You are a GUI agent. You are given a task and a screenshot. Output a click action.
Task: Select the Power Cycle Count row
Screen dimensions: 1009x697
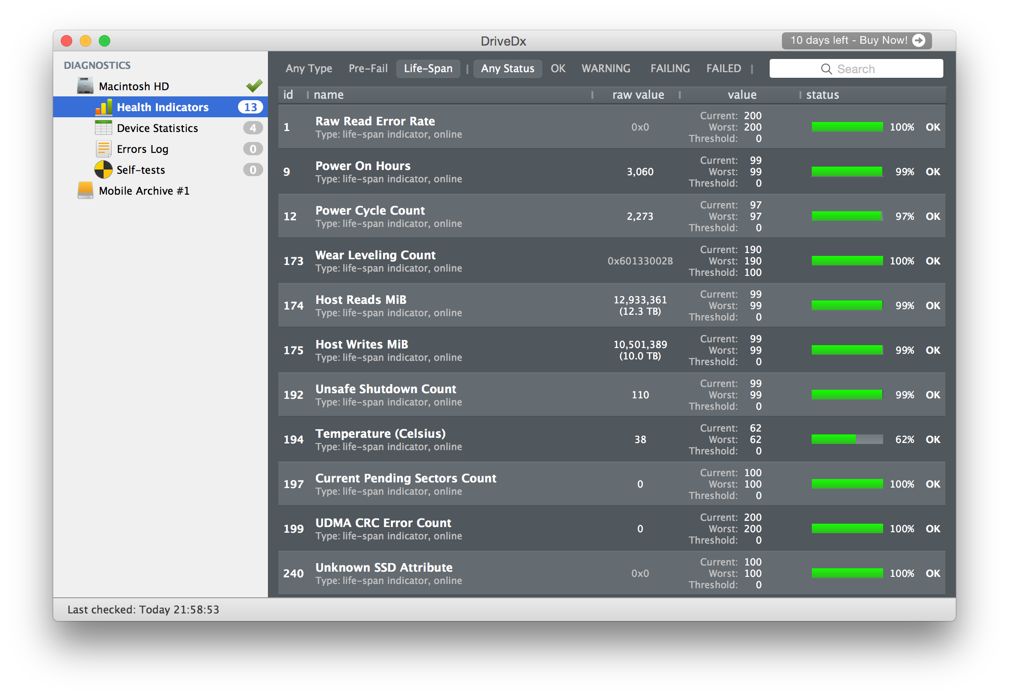point(612,216)
